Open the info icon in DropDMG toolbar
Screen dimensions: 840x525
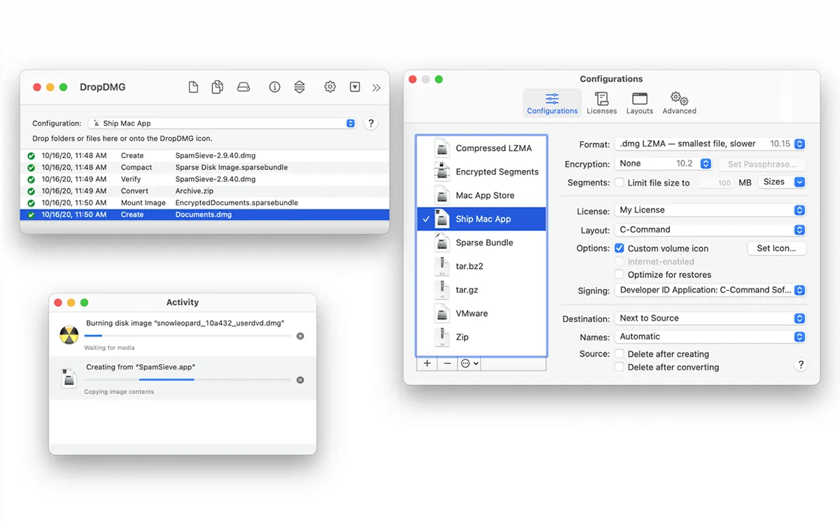pyautogui.click(x=274, y=87)
